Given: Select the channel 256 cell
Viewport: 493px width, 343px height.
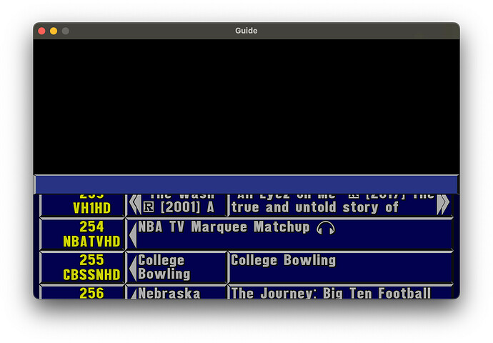Looking at the screenshot, I should pyautogui.click(x=82, y=292).
